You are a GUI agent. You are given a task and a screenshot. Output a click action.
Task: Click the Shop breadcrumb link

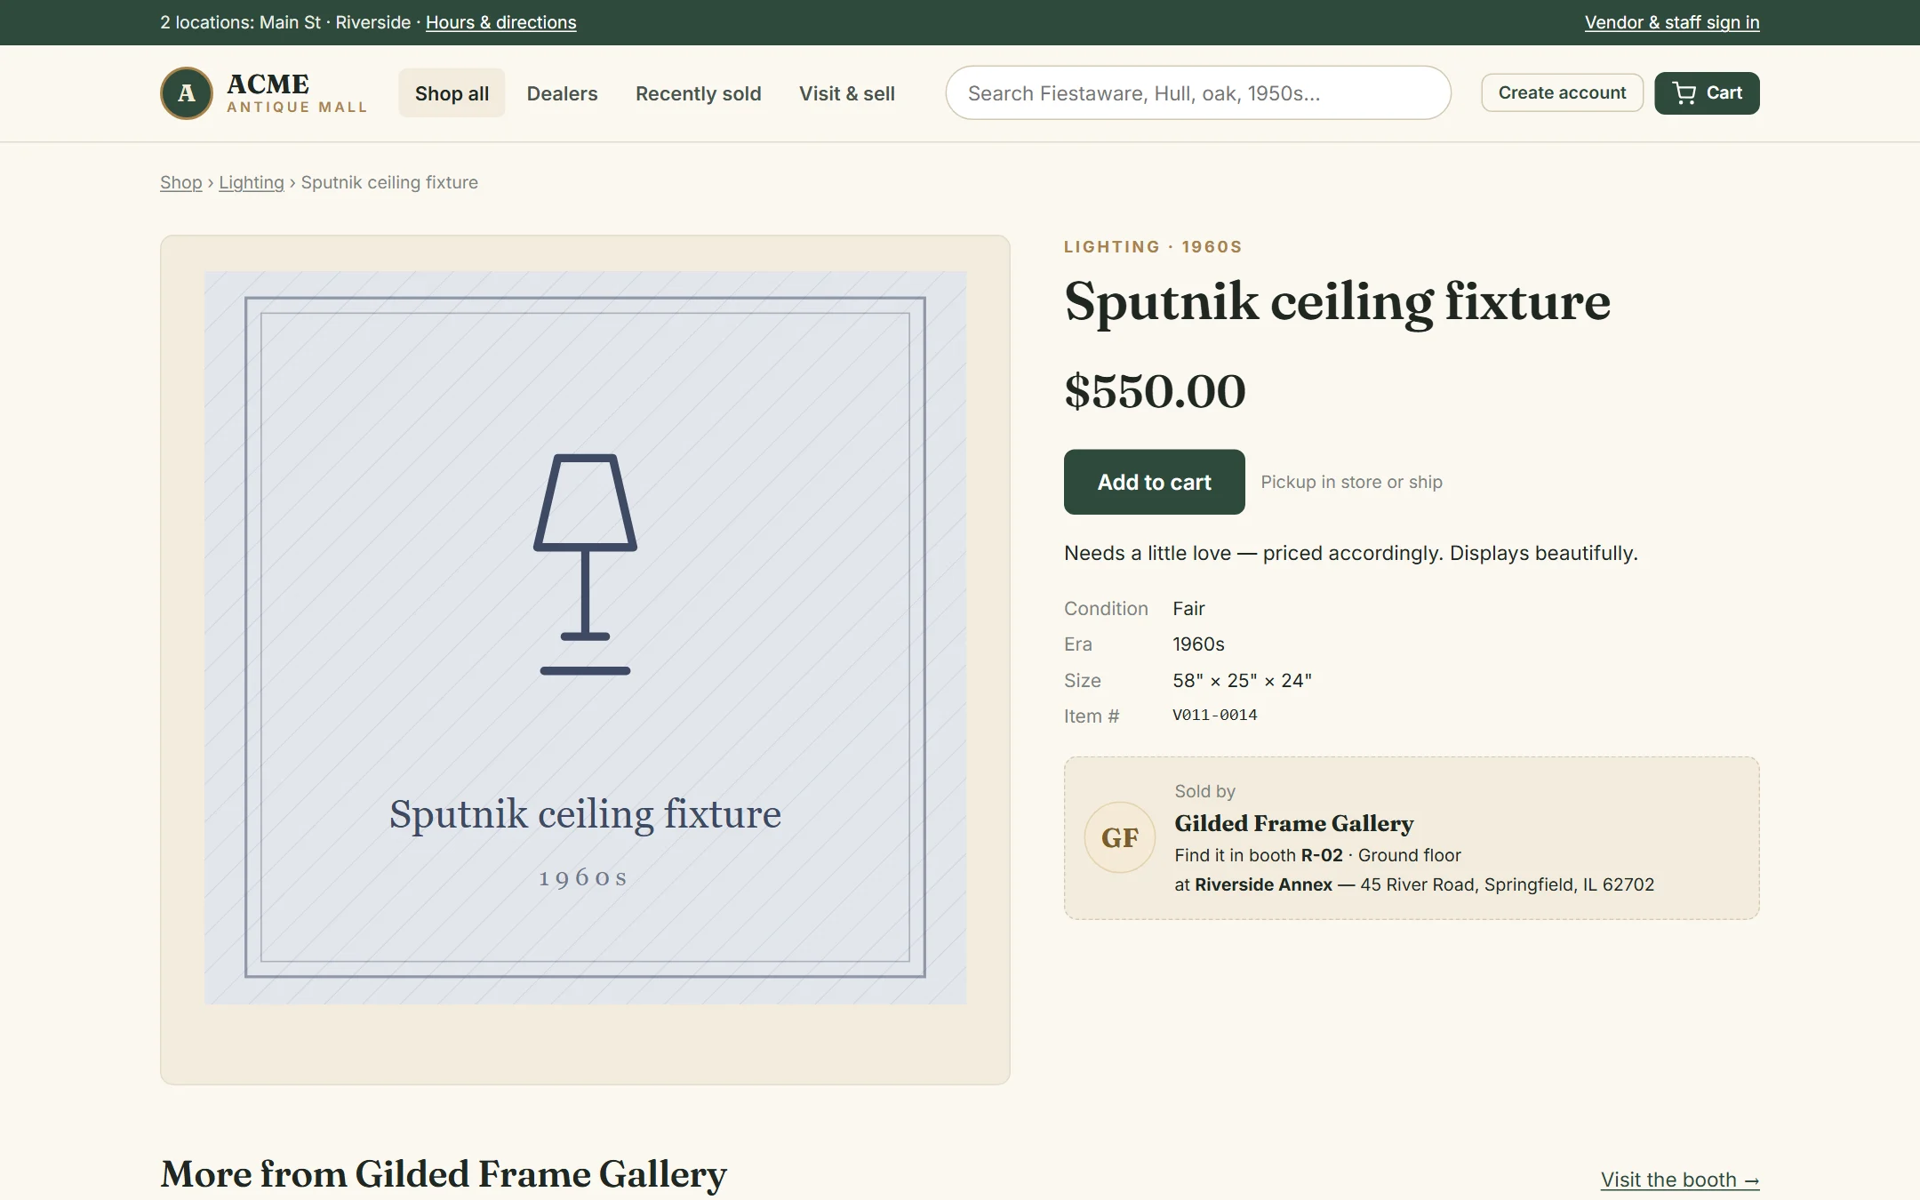point(181,182)
